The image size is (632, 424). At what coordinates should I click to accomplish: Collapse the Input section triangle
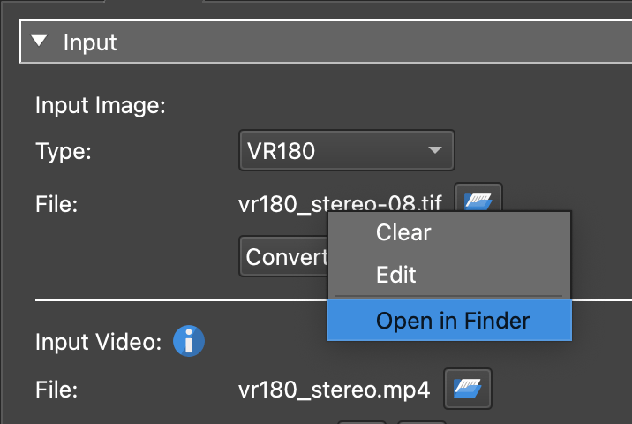tap(39, 42)
